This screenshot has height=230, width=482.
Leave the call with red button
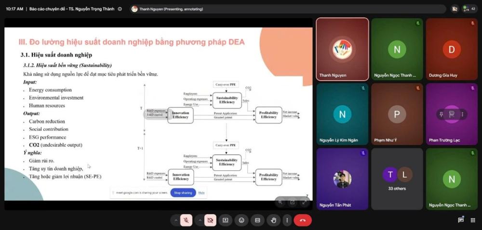tap(303, 220)
